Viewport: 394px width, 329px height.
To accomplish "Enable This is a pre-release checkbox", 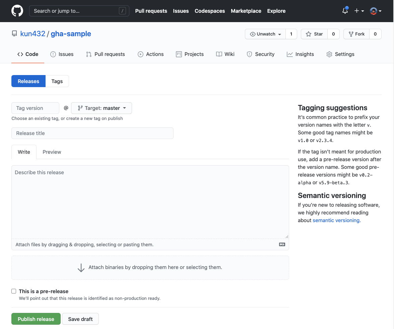I will click(x=14, y=291).
